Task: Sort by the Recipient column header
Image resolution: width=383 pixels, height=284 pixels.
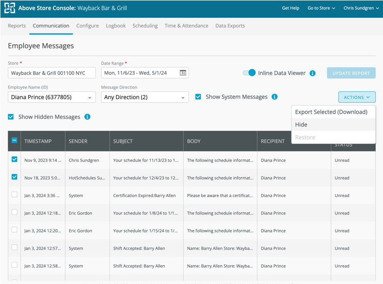Action: click(x=273, y=141)
